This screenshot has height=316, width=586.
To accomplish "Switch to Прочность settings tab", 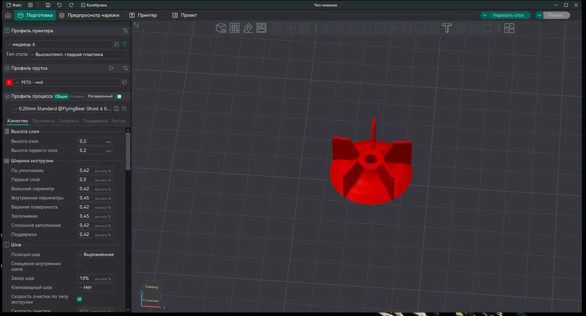I will [x=44, y=121].
